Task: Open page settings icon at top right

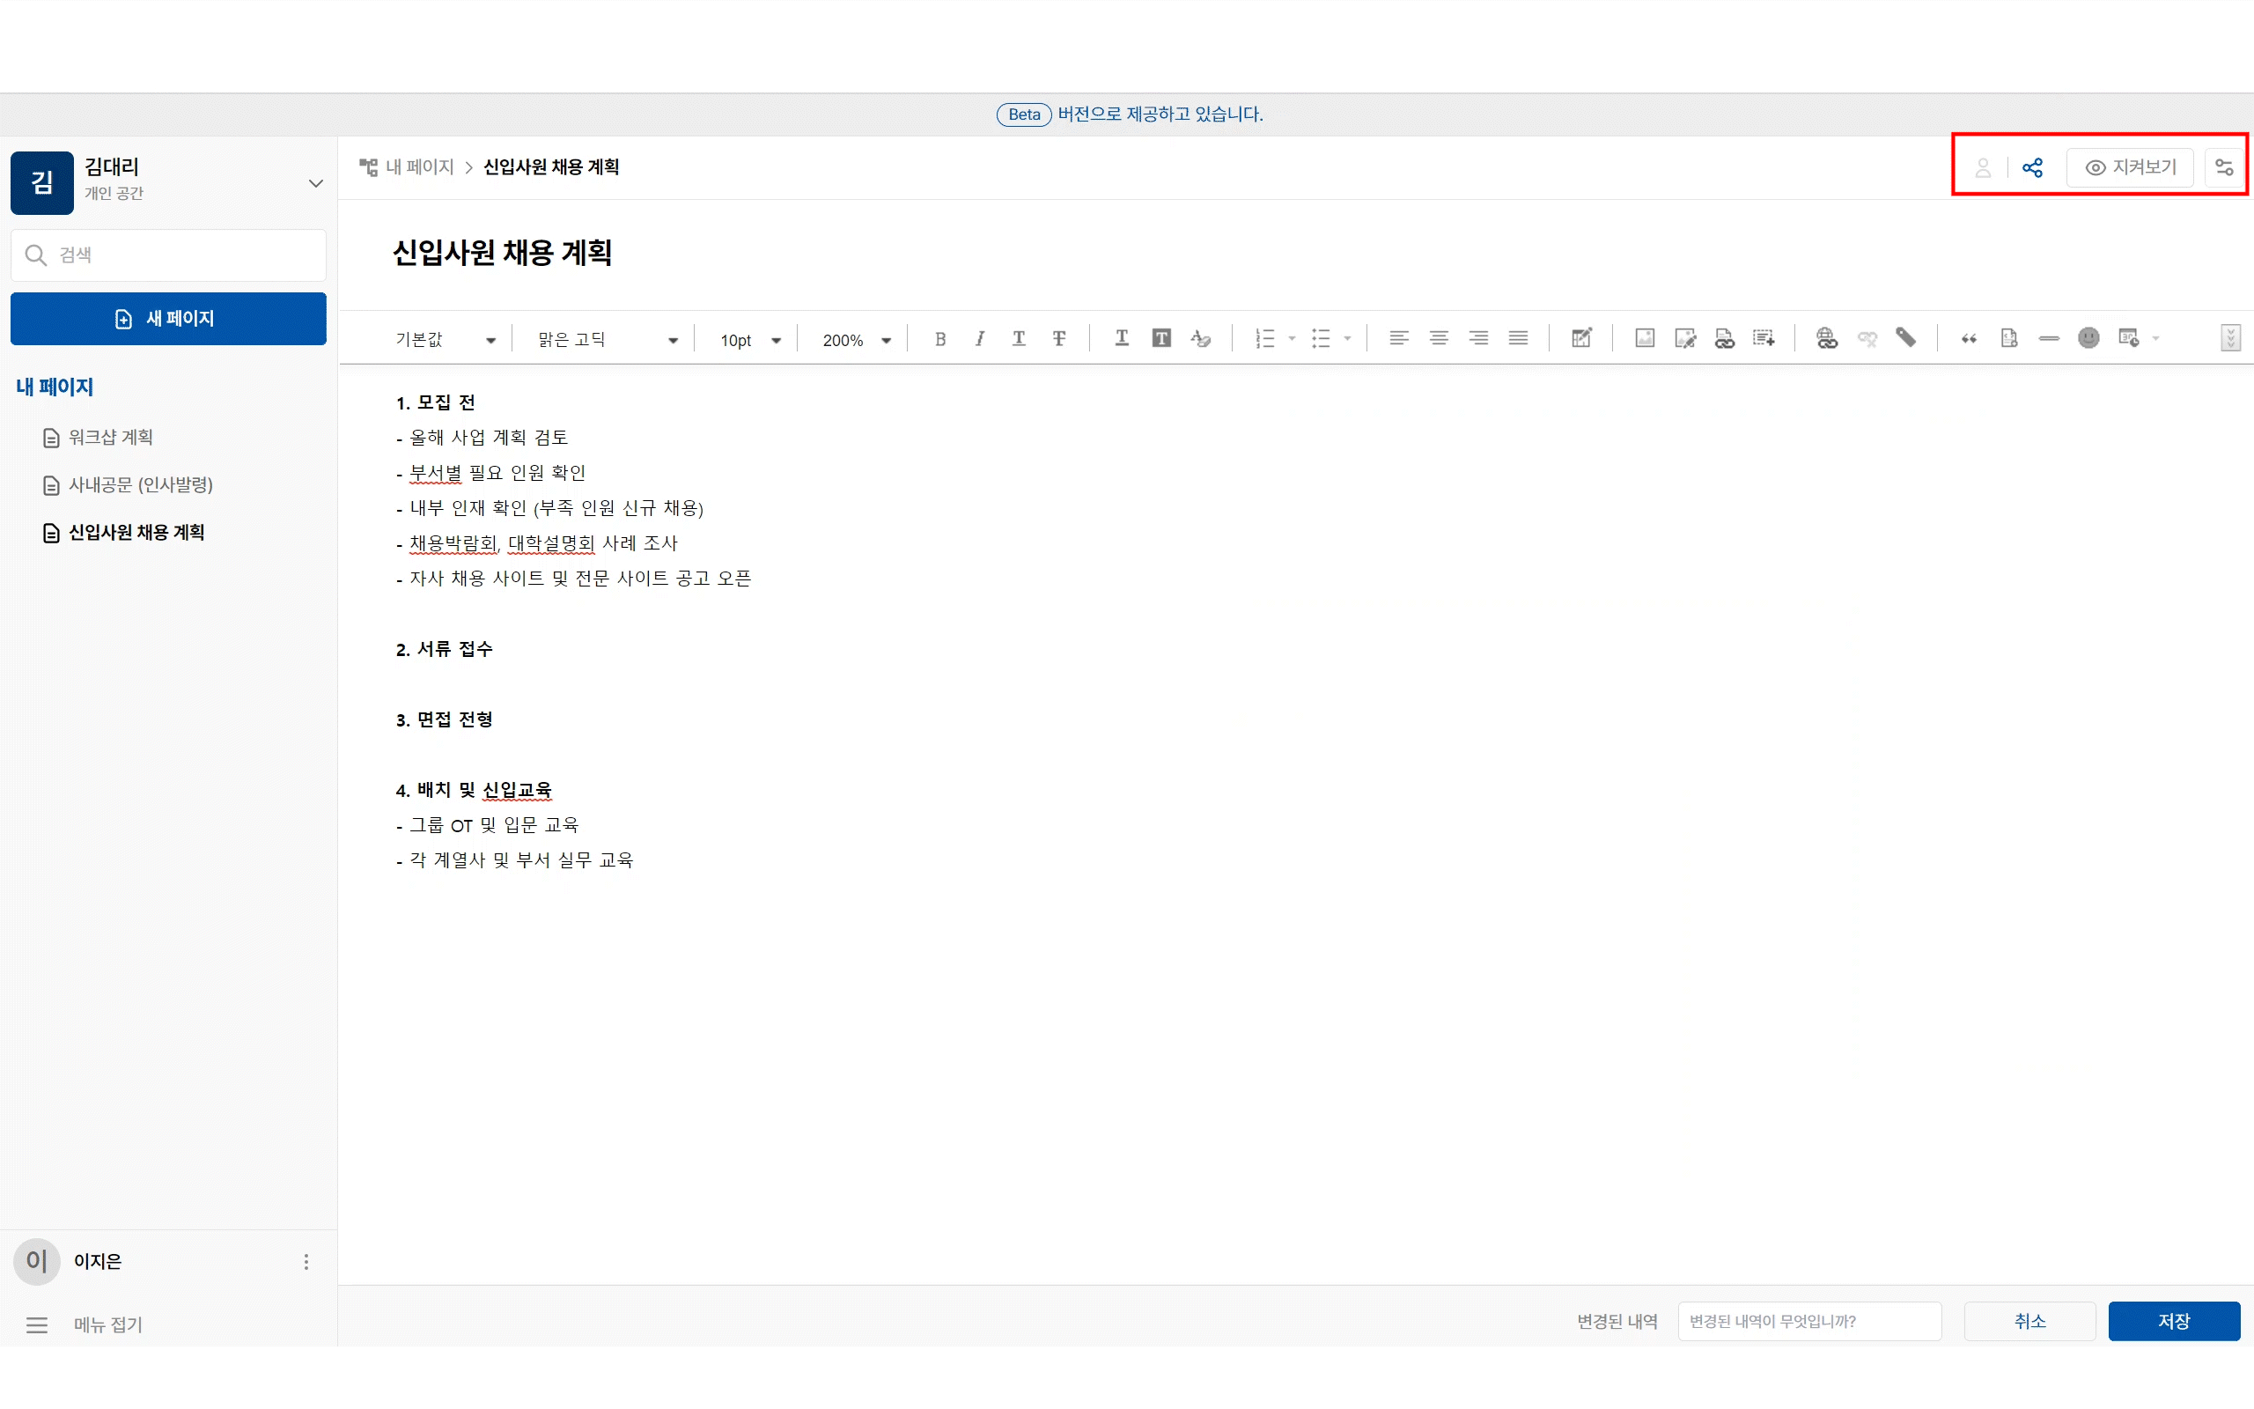Action: click(2224, 167)
